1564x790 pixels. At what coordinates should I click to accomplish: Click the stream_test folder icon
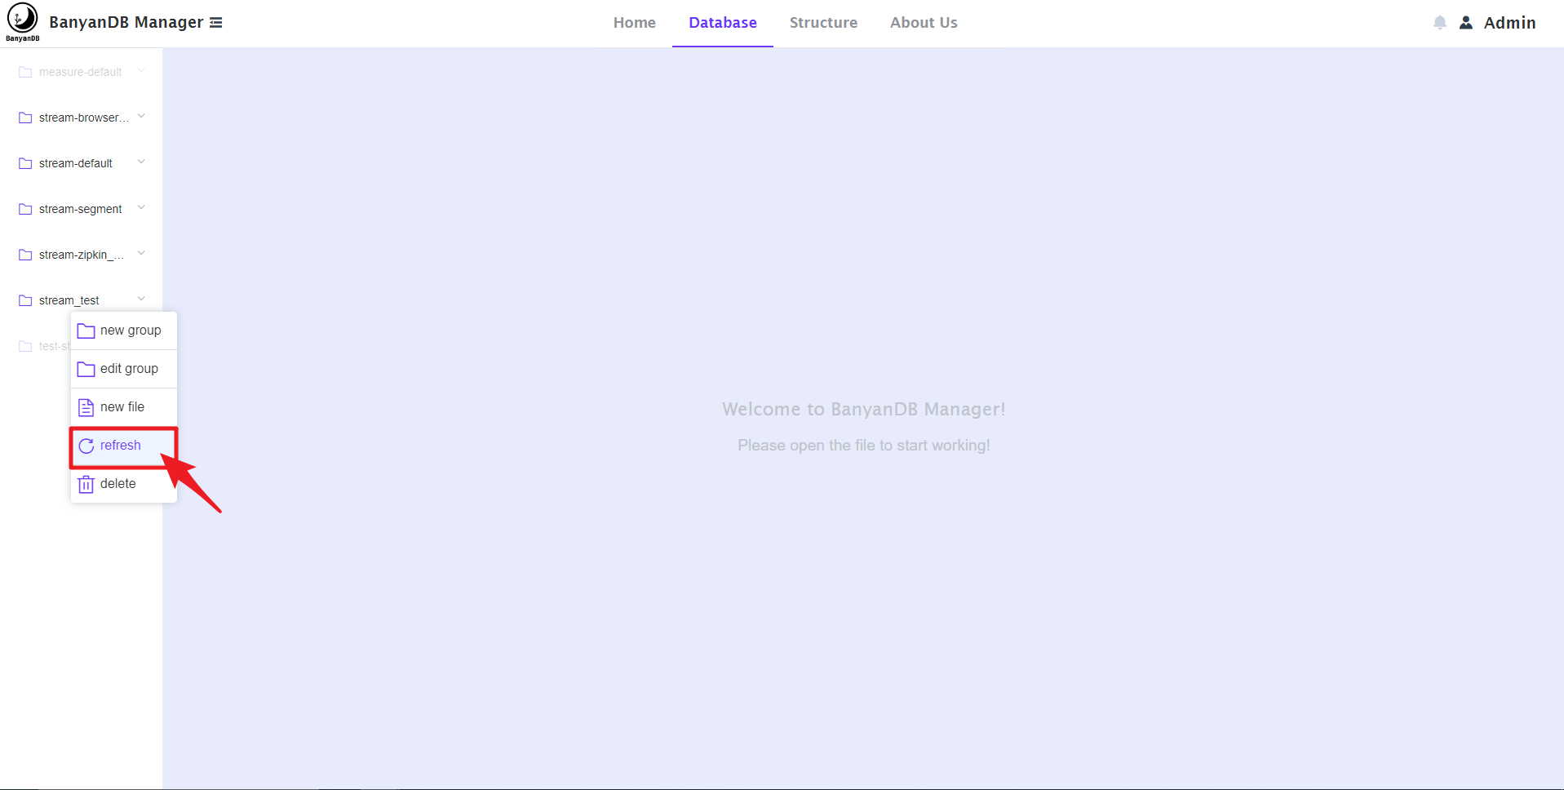(x=25, y=300)
